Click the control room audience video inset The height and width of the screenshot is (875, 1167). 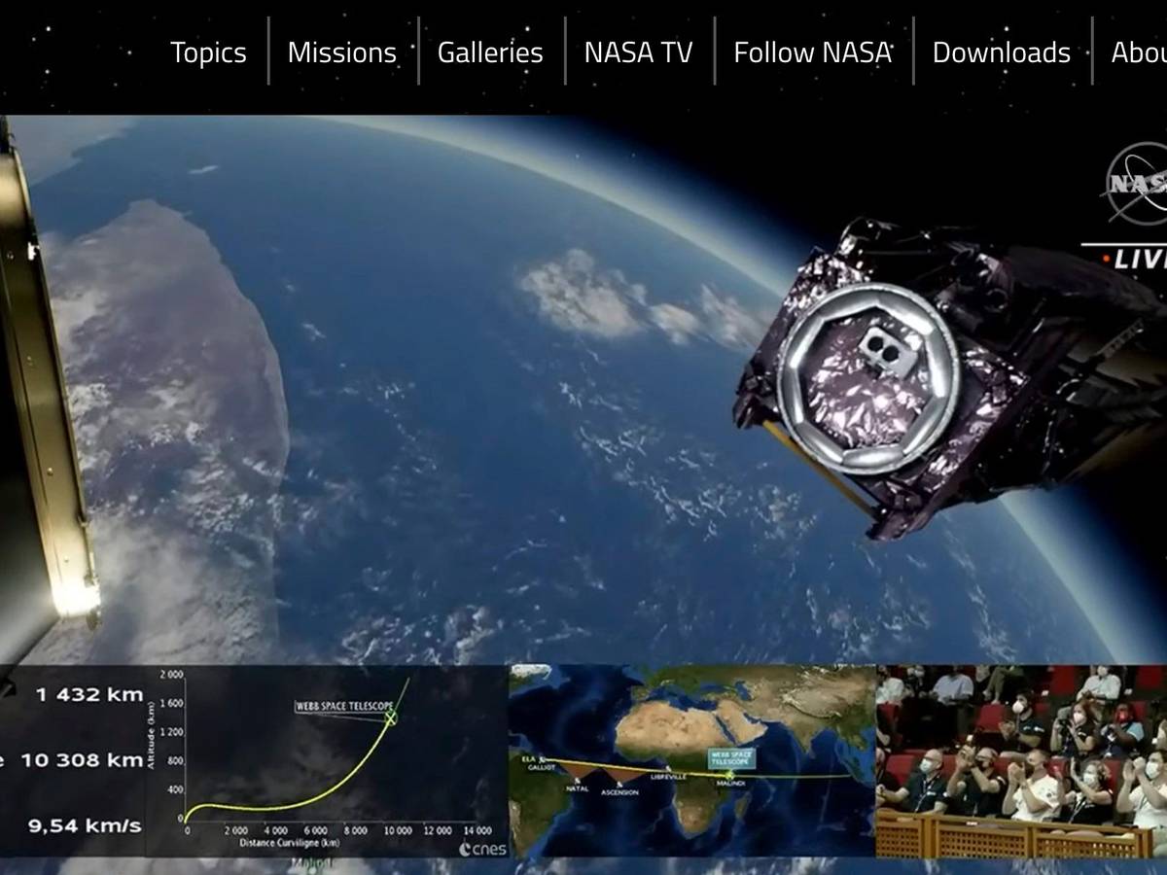coord(1021,761)
